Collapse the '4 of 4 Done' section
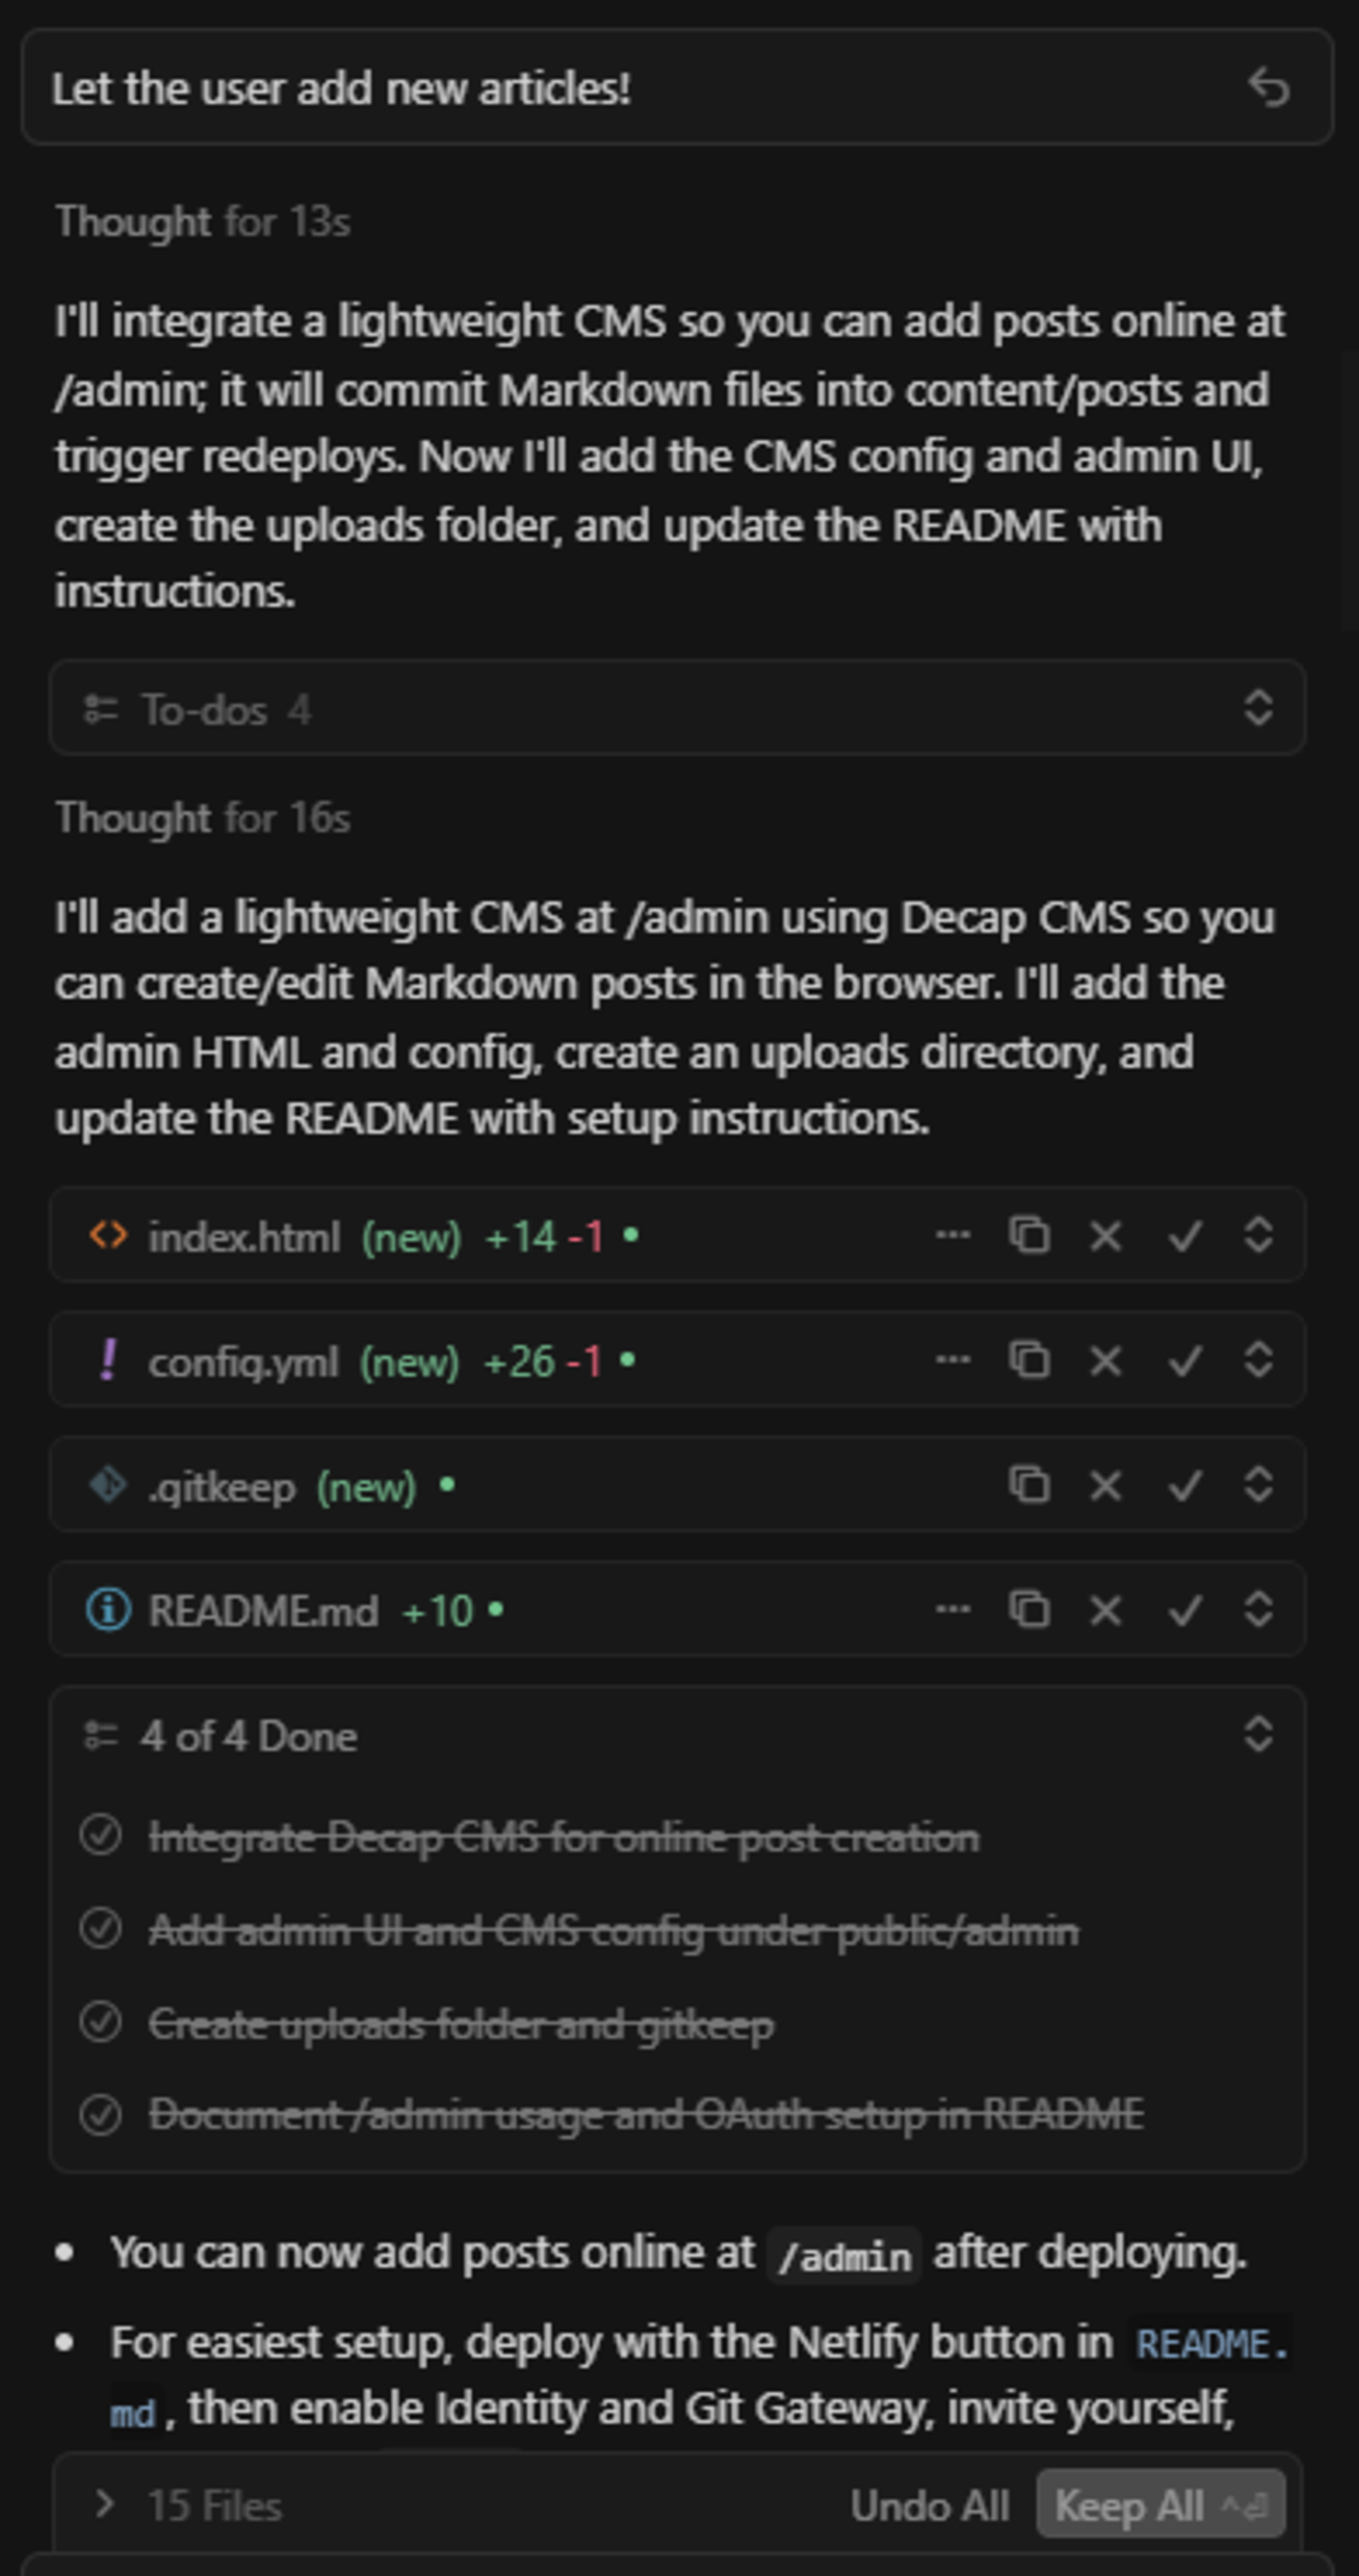 1258,1736
